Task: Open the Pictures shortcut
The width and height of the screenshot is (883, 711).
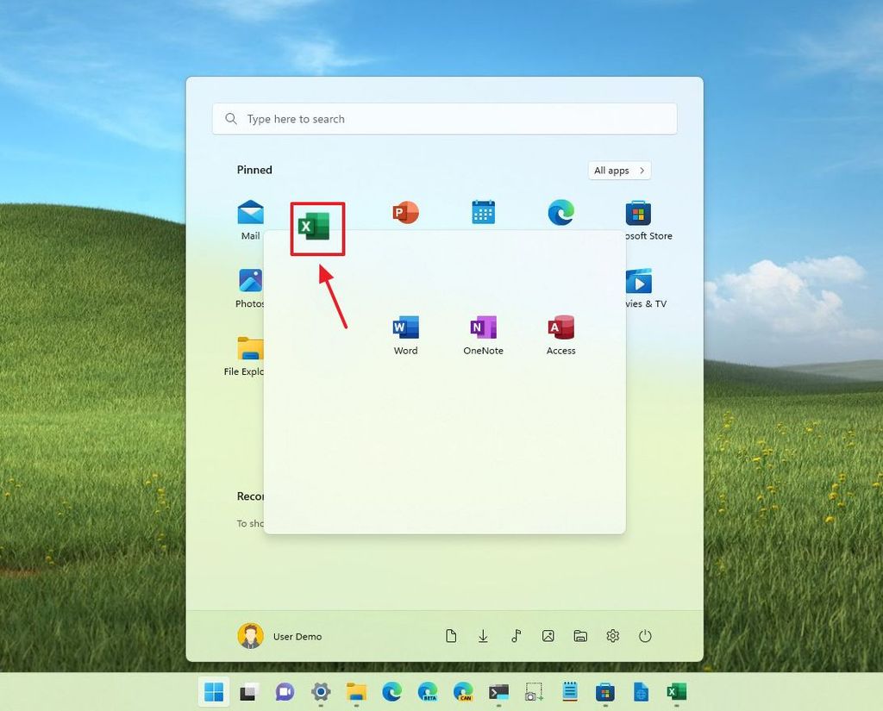Action: pos(548,635)
